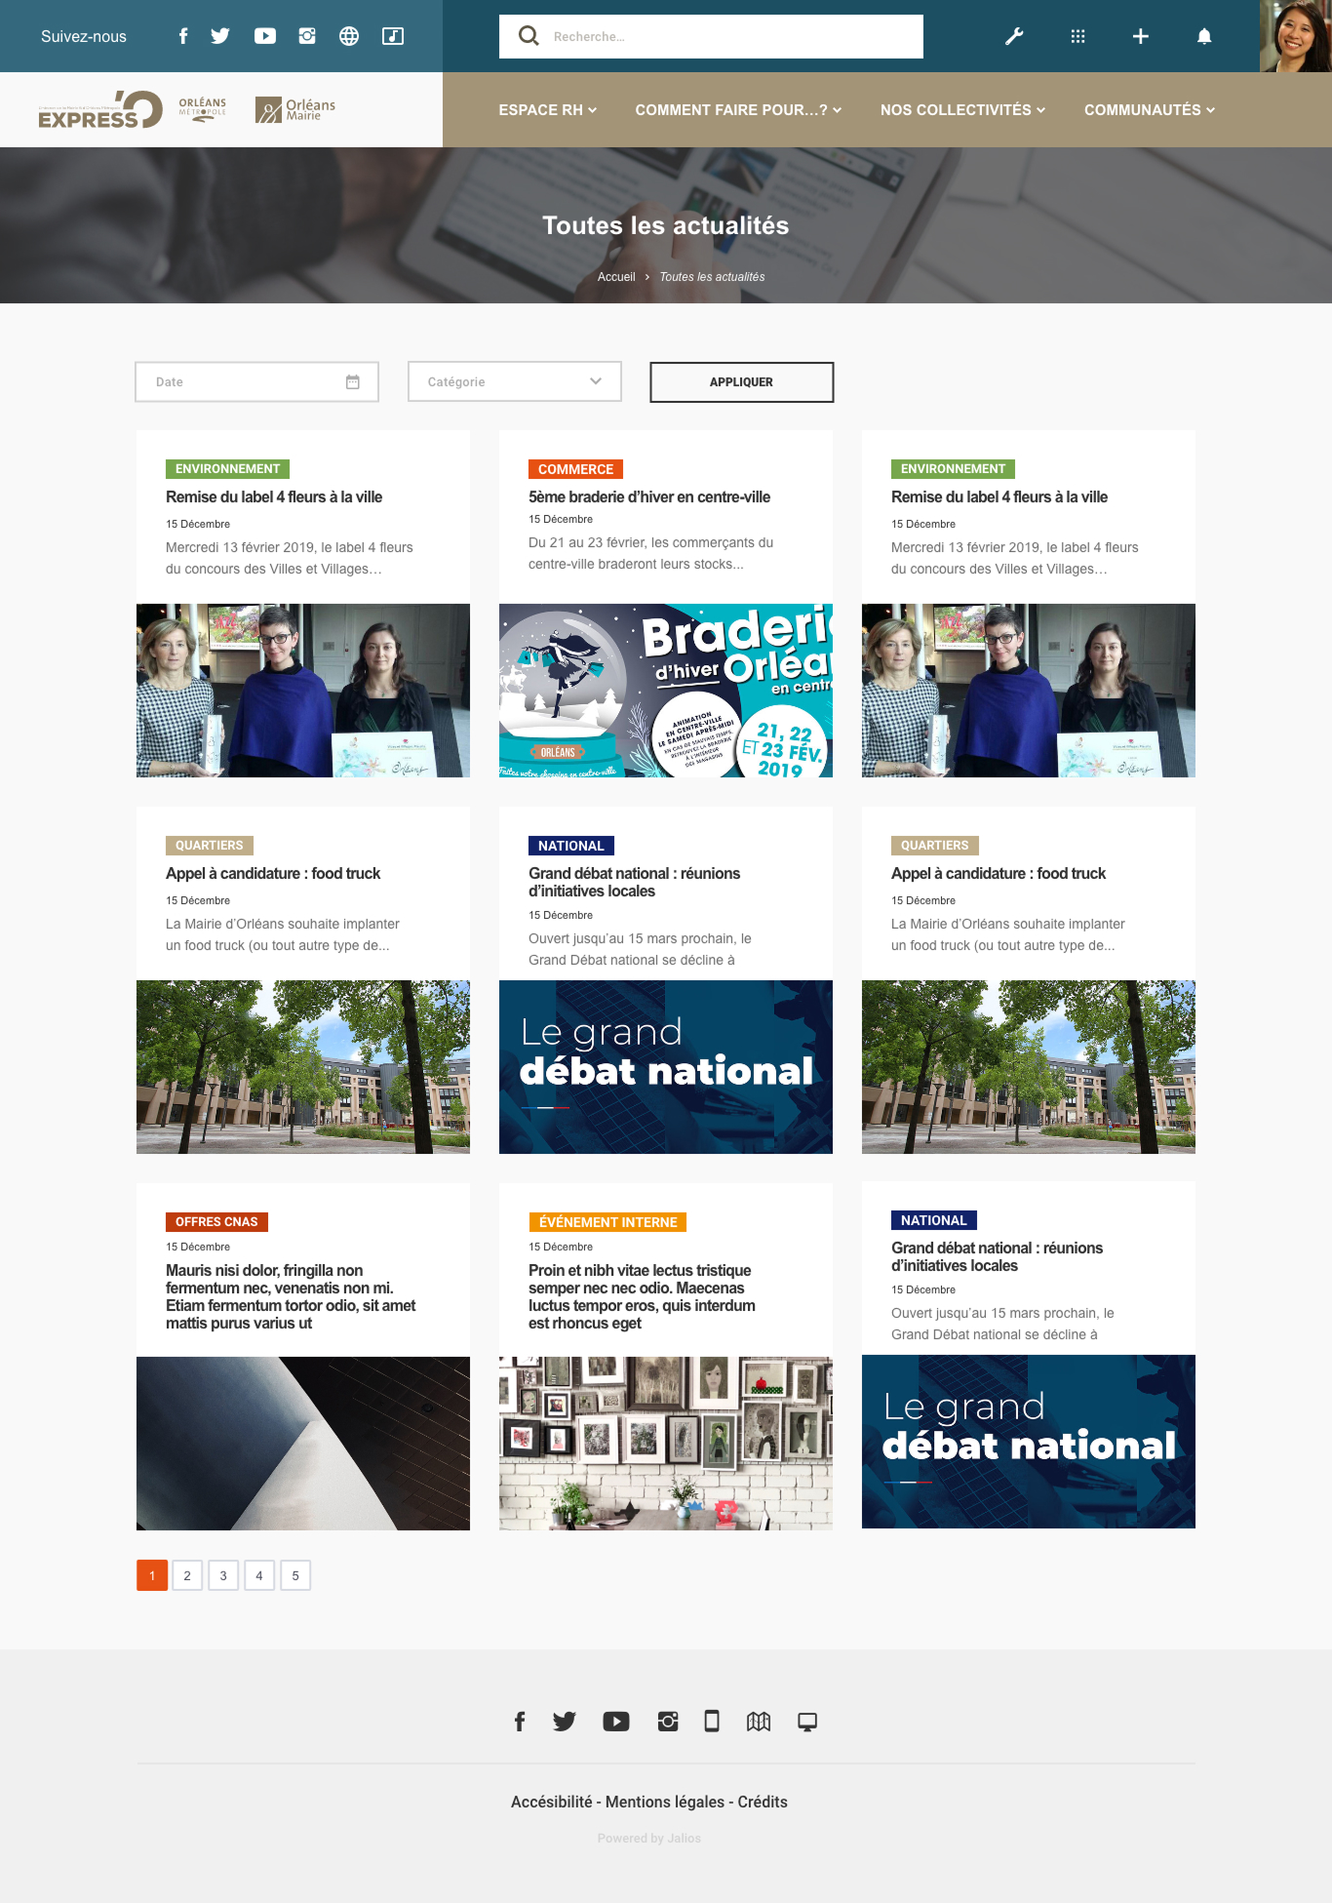Click the plus add icon
Viewport: 1332px width, 1903px height.
pyautogui.click(x=1140, y=36)
